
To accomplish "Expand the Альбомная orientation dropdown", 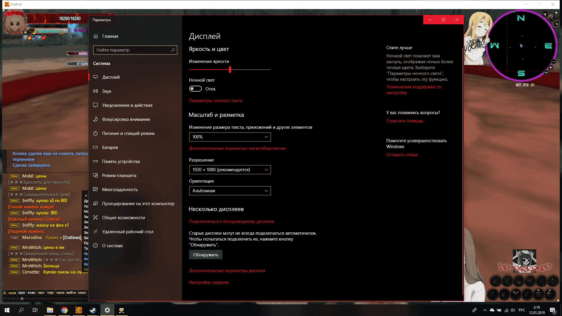I will tap(230, 191).
